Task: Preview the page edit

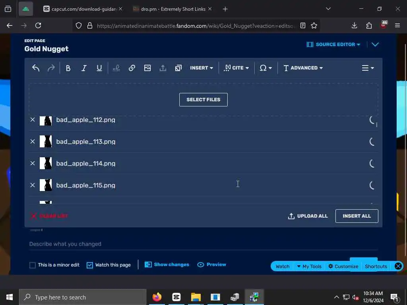Action: click(211, 264)
